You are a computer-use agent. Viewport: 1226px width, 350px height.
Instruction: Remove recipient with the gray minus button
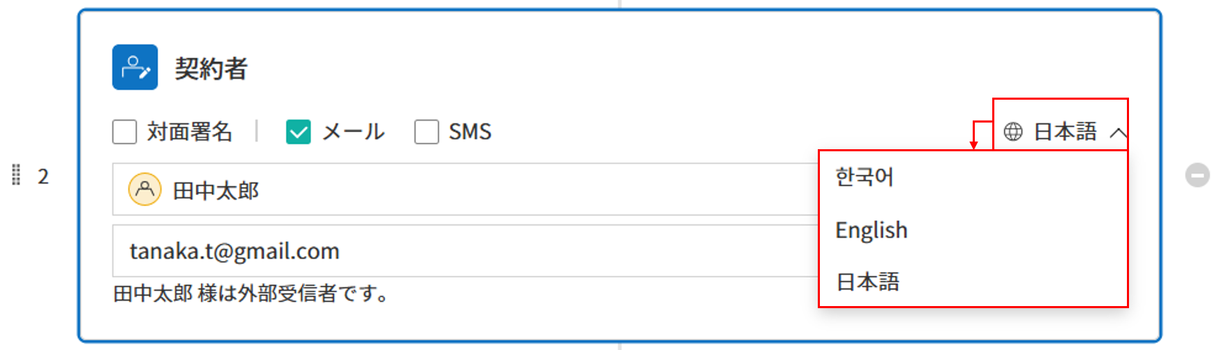coord(1197,175)
